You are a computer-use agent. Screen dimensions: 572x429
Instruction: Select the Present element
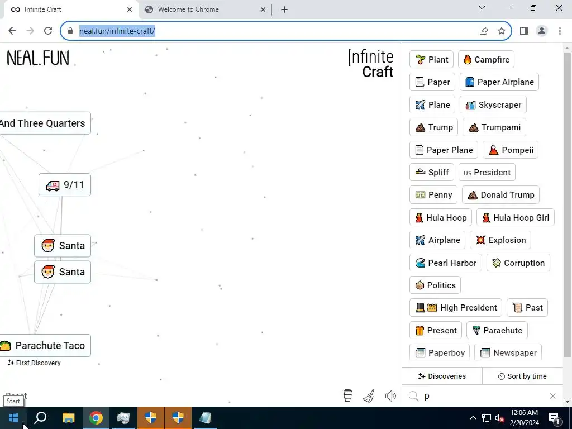pyautogui.click(x=436, y=331)
